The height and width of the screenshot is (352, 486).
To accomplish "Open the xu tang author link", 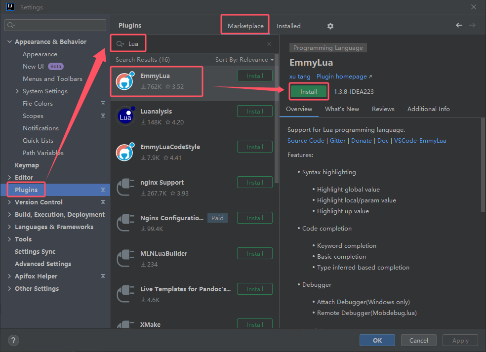I will (300, 77).
